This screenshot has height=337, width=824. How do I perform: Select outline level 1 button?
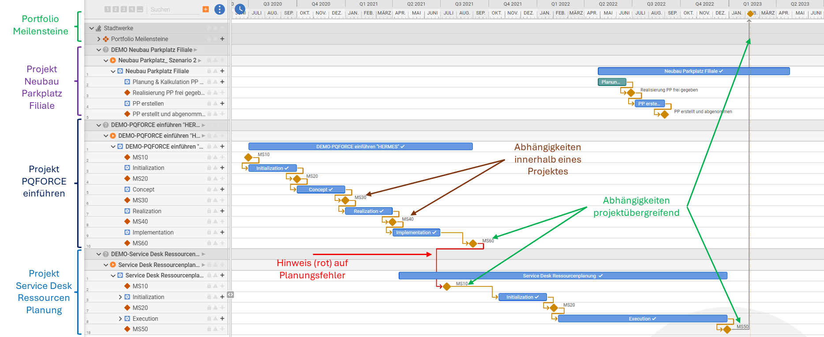[x=108, y=9]
